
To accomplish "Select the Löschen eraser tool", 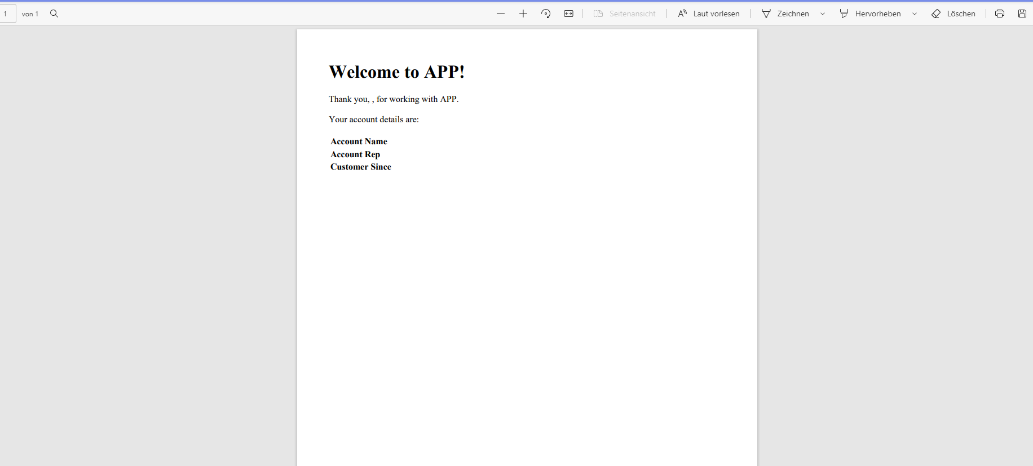I will coord(953,14).
